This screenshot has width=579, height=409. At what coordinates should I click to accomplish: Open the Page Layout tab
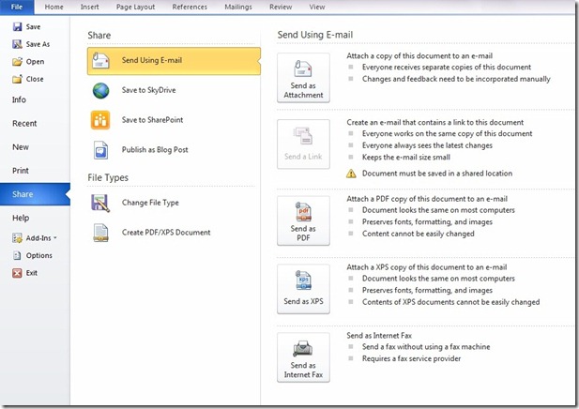pyautogui.click(x=135, y=7)
